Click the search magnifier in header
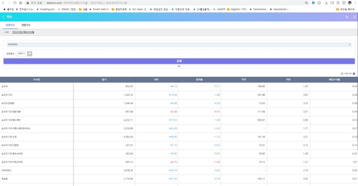This screenshot has width=358, height=186. coord(347,17)
